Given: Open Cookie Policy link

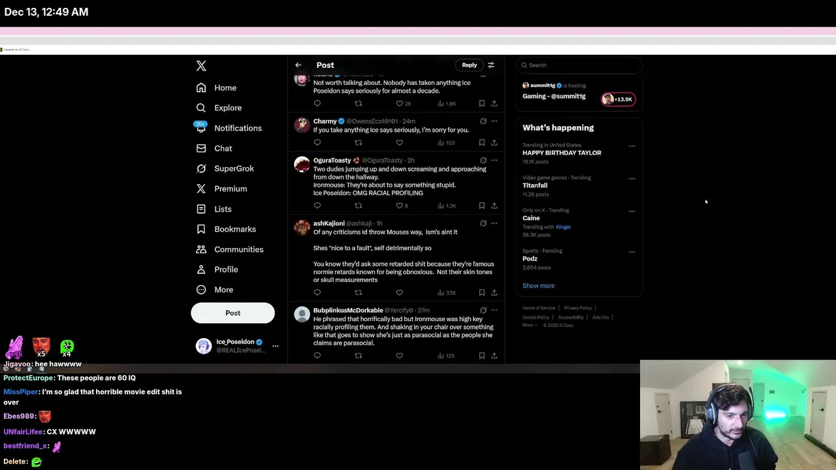Looking at the screenshot, I should [536, 317].
